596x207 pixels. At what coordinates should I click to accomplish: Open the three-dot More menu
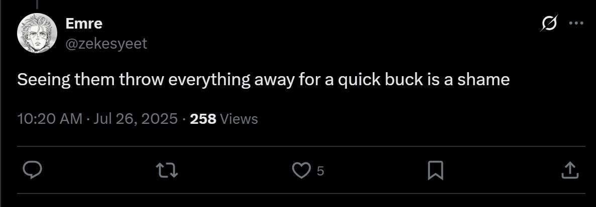click(575, 24)
